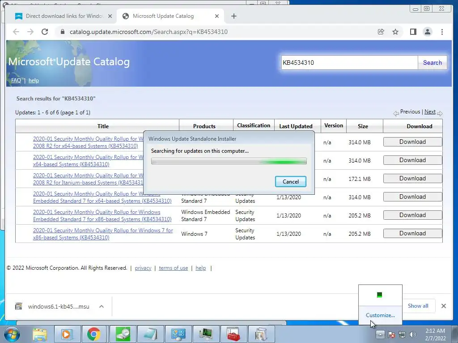Open the system monitor taskbar icon
Viewport: 458px width, 343px height.
[x=207, y=334]
